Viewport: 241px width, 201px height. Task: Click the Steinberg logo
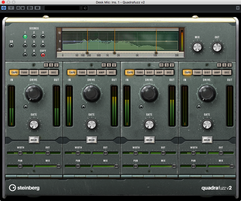(24, 188)
